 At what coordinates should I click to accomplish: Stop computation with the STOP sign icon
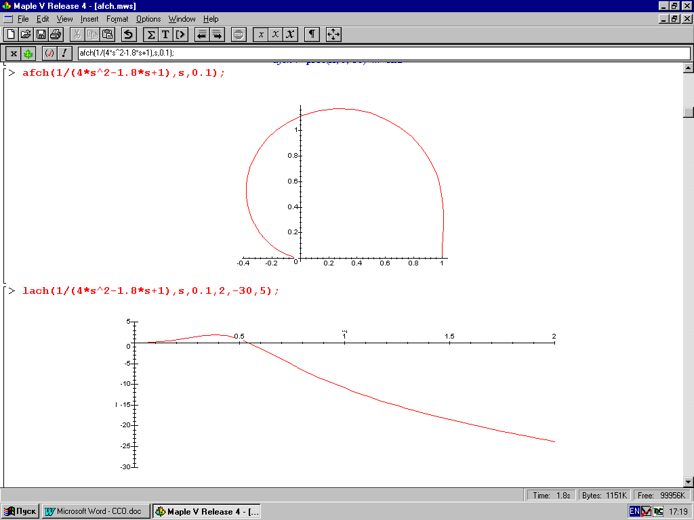(239, 35)
